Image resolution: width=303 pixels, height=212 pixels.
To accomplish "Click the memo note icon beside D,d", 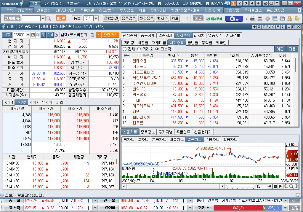I will [x=56, y=35].
